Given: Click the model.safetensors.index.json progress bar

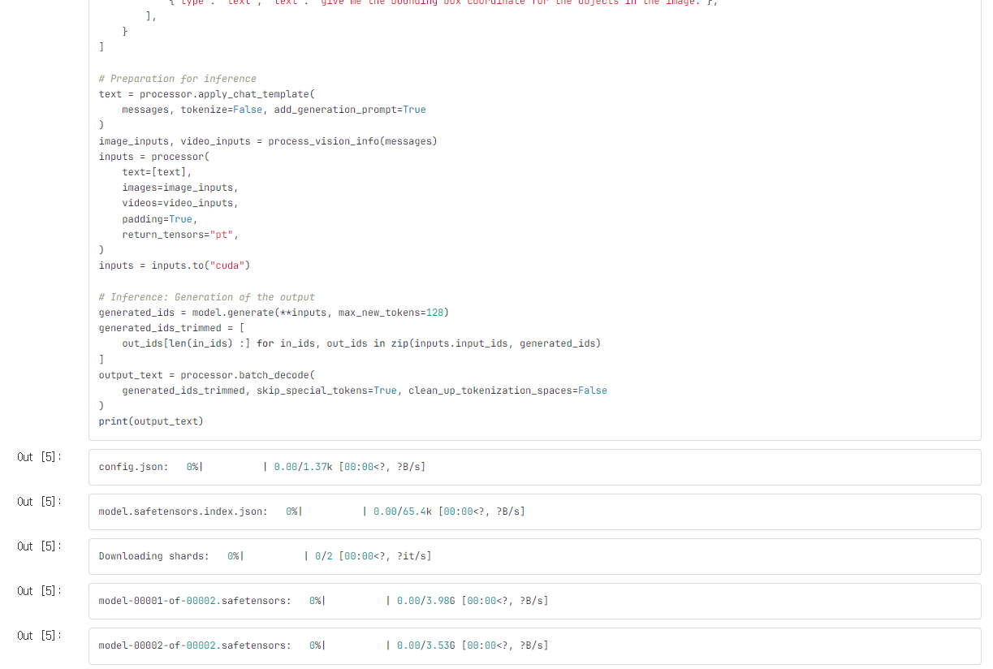Looking at the screenshot, I should (x=332, y=511).
